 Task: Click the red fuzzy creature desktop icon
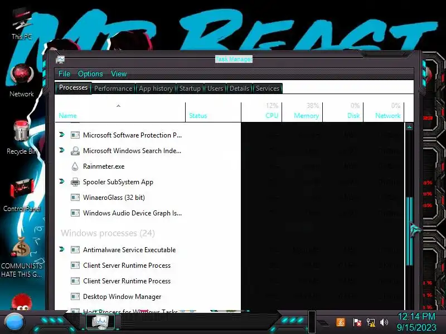coord(22,302)
